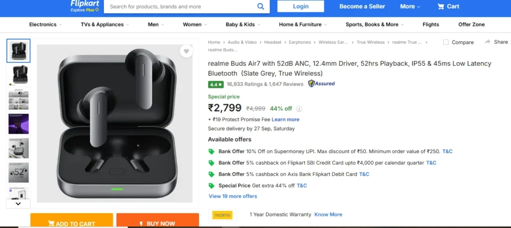This screenshot has width=511, height=228.
Task: Click the Flipkart Explore Plus logo
Action: click(x=85, y=6)
